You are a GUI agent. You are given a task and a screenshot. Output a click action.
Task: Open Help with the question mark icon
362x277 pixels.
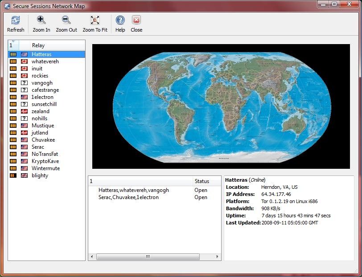pyautogui.click(x=120, y=20)
